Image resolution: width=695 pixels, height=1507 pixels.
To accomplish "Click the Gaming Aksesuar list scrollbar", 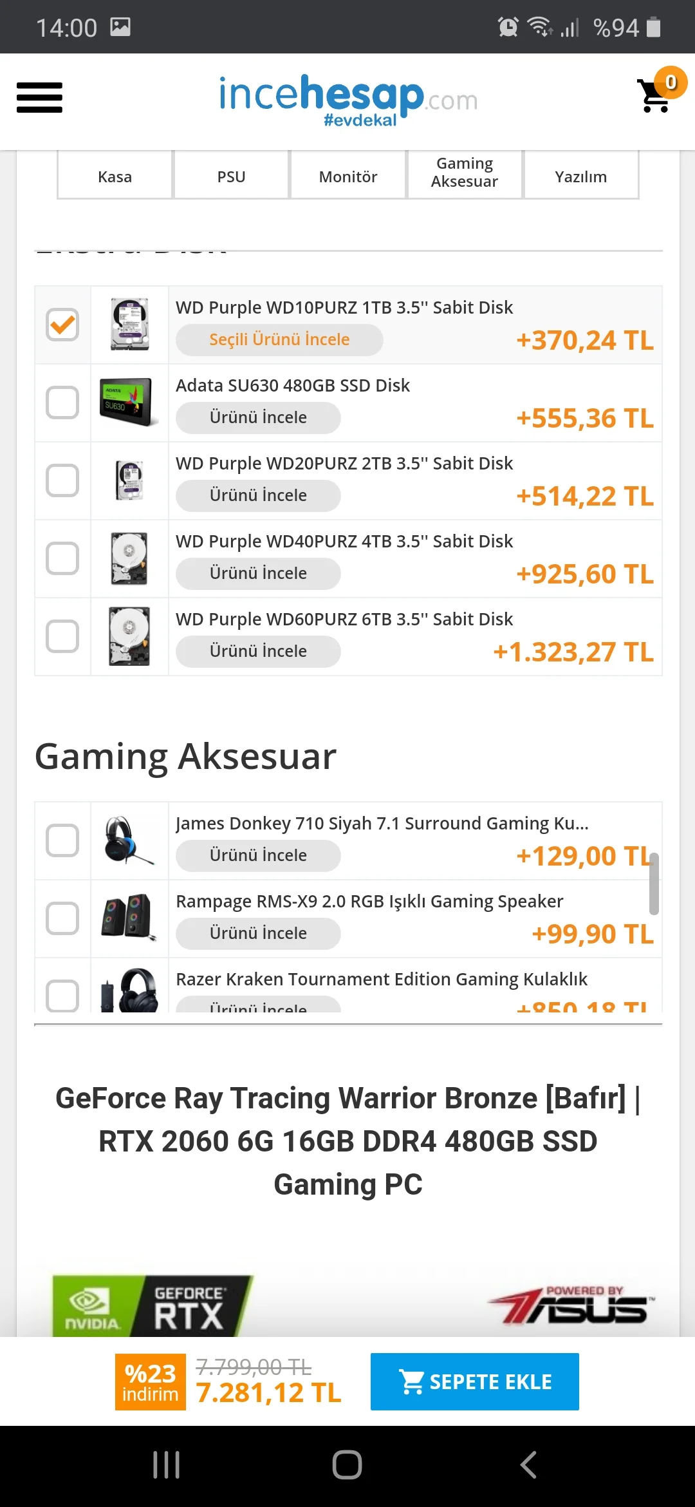I will [x=654, y=884].
